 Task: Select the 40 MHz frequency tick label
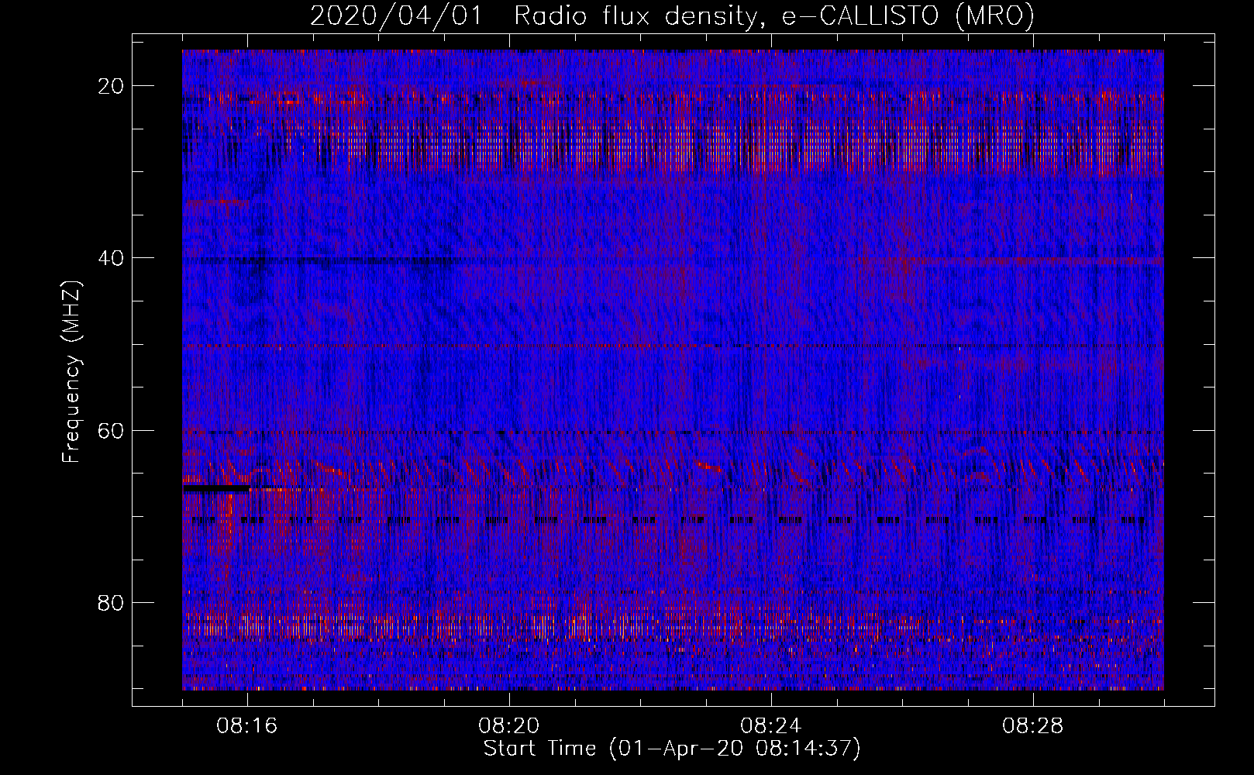click(112, 258)
